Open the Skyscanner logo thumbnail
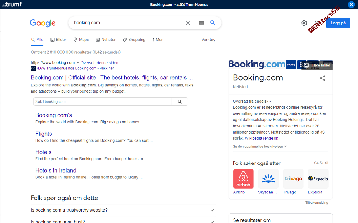 click(268, 179)
